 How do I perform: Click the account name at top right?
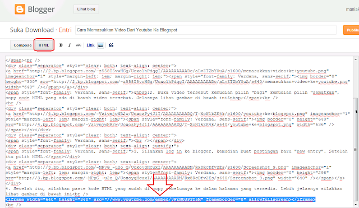[x=352, y=9]
